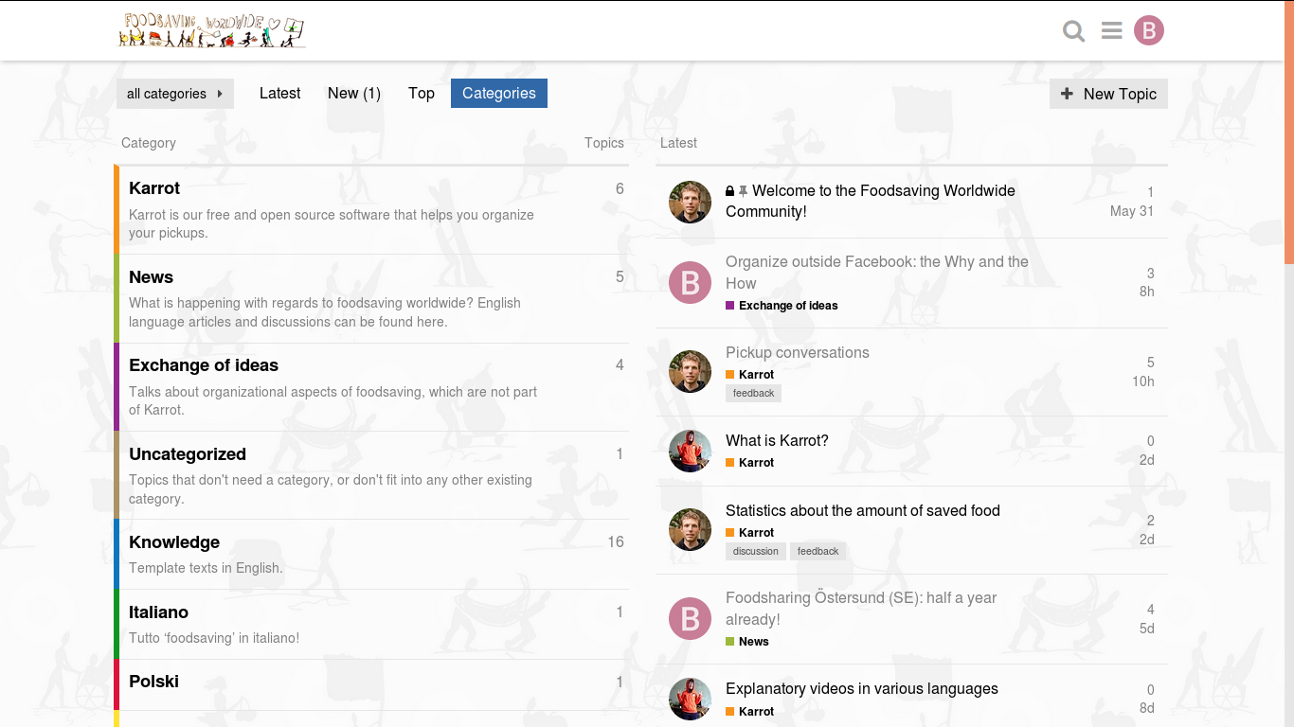The image size is (1294, 727).
Task: Click Karrot badge under What is Karrot?
Action: pos(750,463)
